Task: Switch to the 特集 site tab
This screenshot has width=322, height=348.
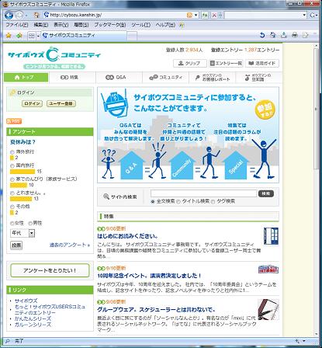Action: pyautogui.click(x=72, y=78)
